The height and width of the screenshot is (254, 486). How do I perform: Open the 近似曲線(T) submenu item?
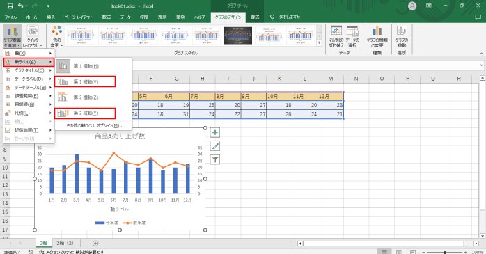tap(29, 130)
